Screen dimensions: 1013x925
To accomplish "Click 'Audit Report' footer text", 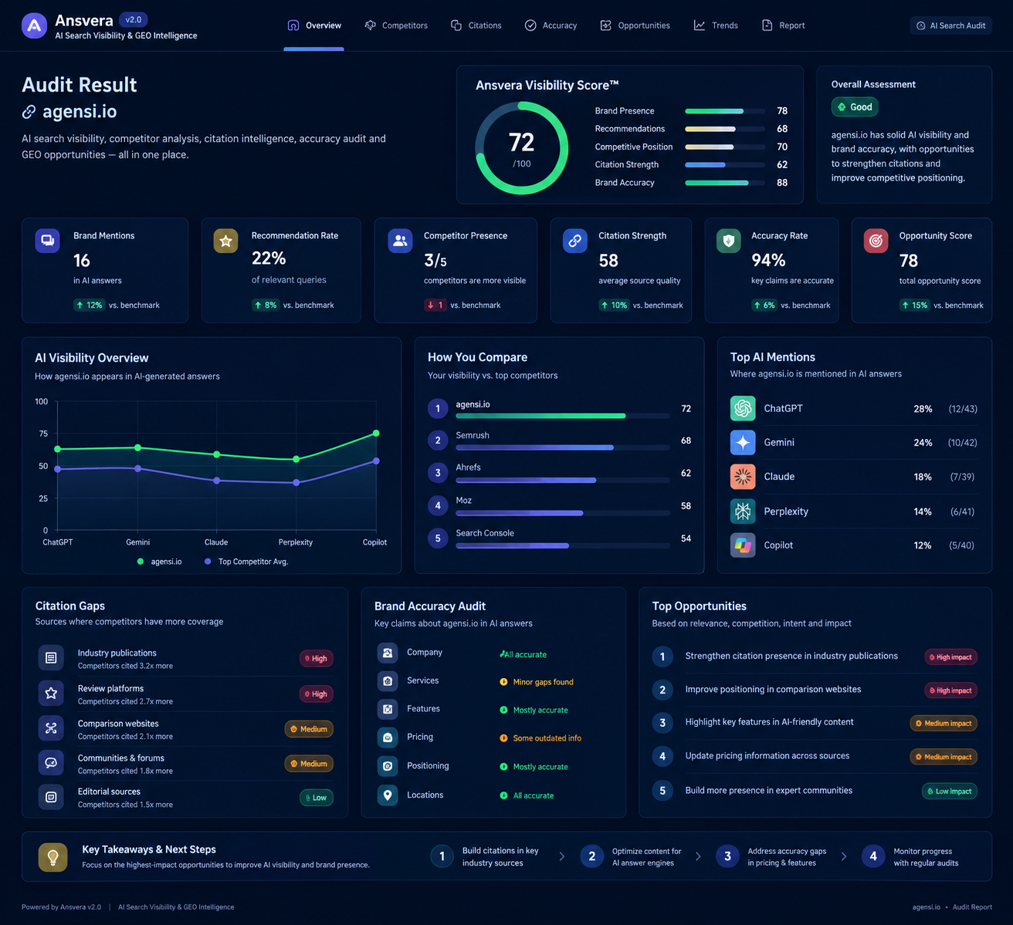I will (972, 907).
